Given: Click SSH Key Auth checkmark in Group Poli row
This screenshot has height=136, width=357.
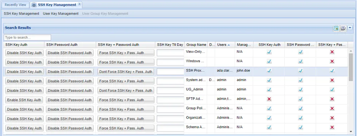Looking at the screenshot, I should click(x=269, y=108).
